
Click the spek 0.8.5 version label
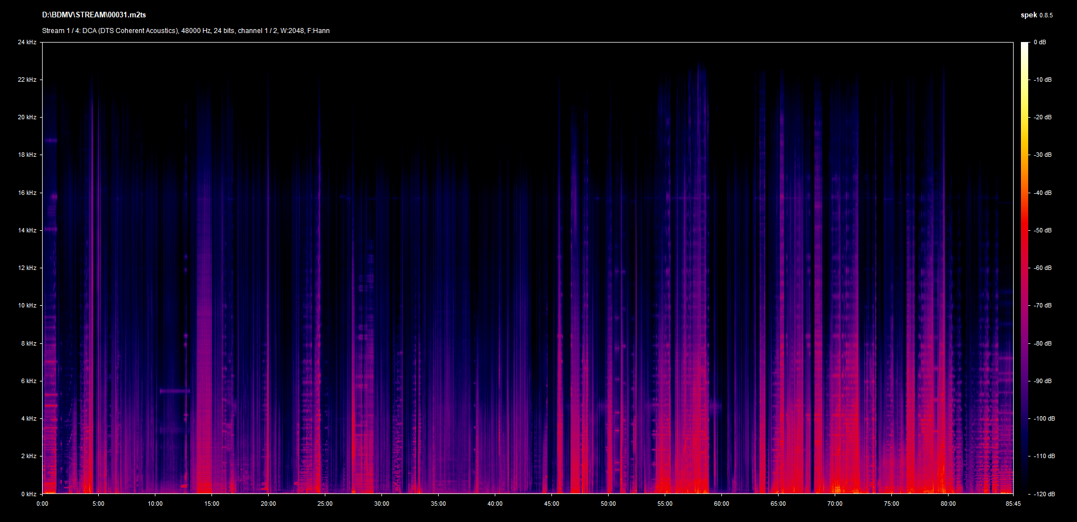tap(1036, 15)
